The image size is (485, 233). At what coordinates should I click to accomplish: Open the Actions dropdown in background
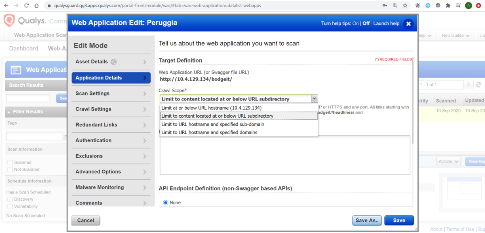pyautogui.click(x=449, y=161)
